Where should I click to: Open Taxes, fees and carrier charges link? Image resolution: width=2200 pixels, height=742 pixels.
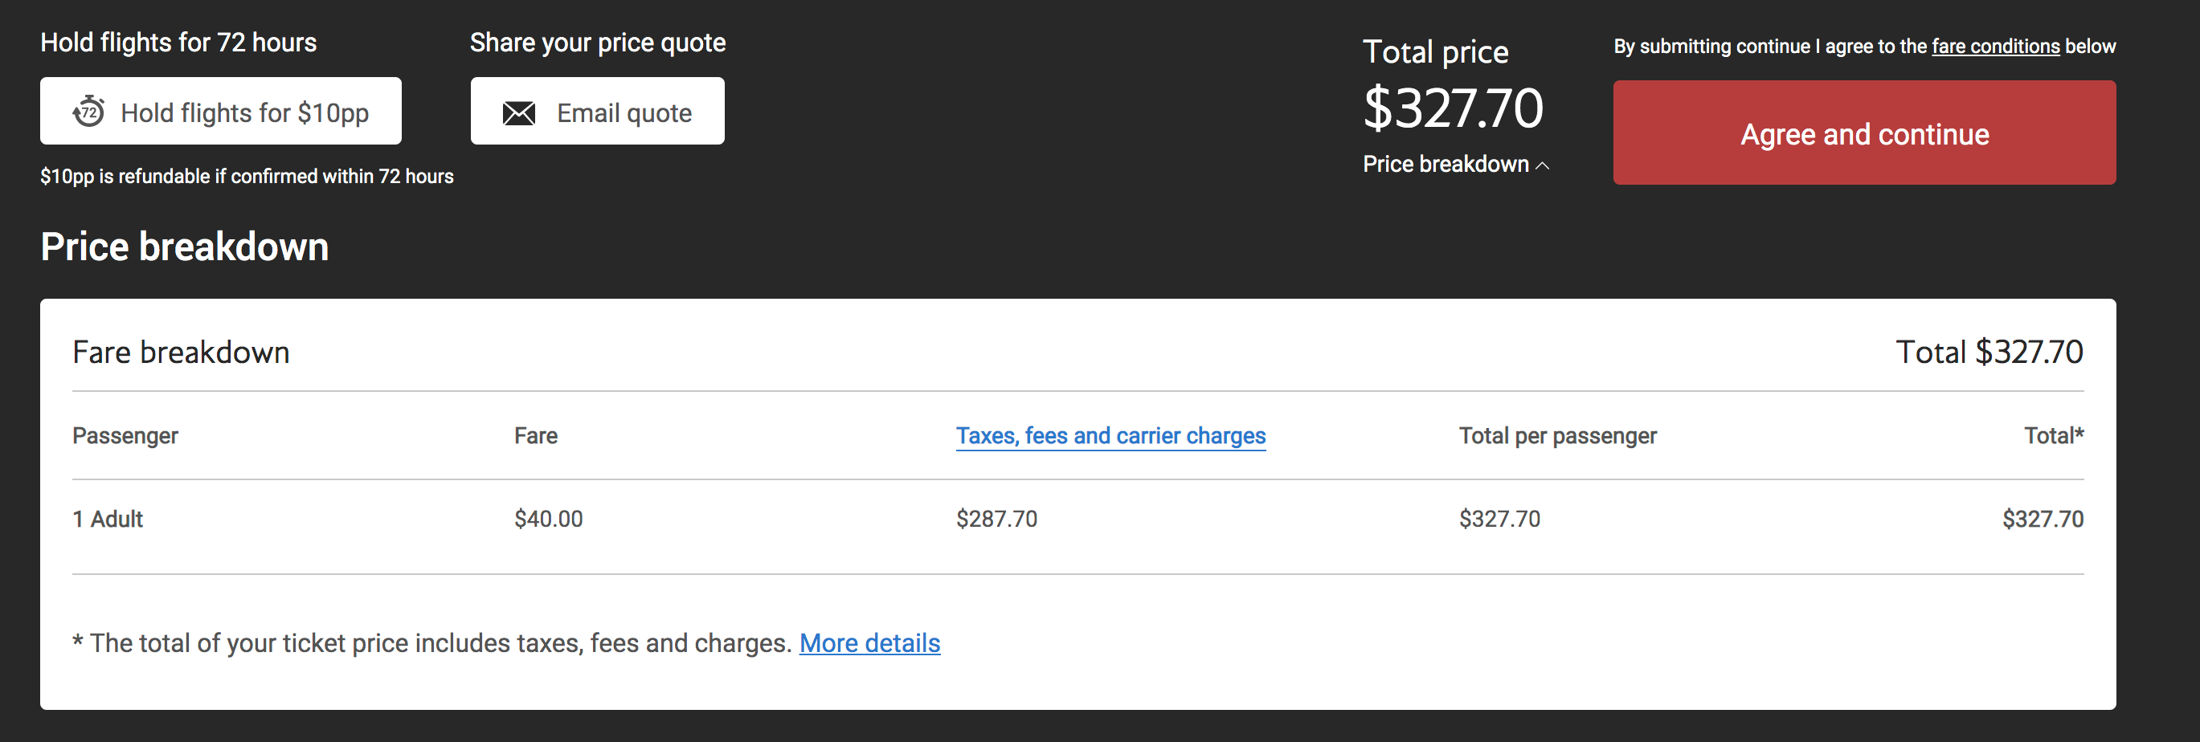point(1110,435)
